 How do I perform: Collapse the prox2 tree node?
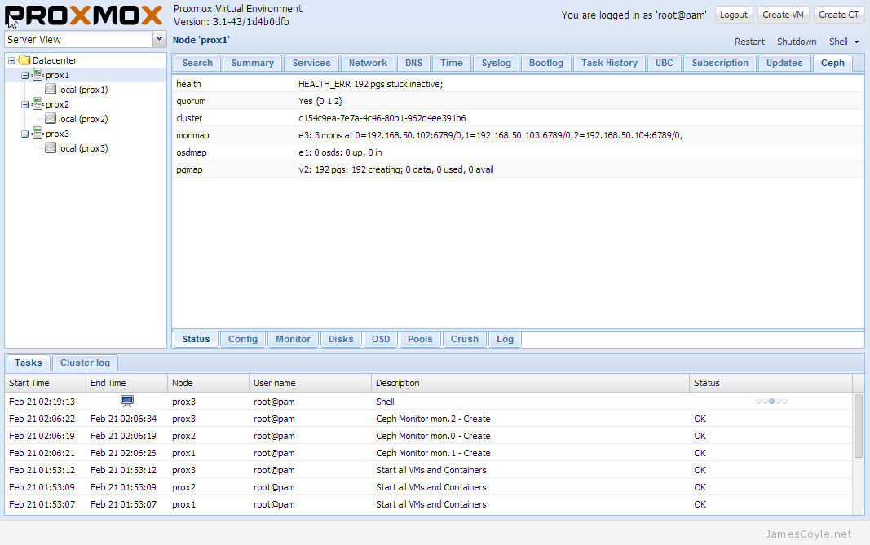coord(24,104)
